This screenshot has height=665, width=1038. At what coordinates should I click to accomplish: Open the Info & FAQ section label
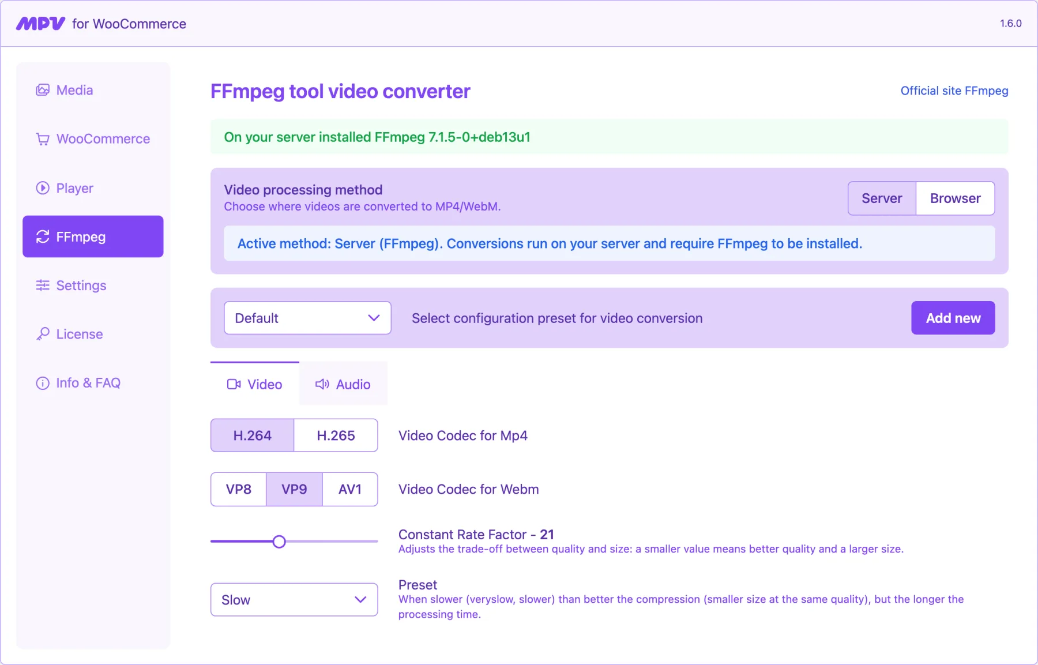coord(88,383)
